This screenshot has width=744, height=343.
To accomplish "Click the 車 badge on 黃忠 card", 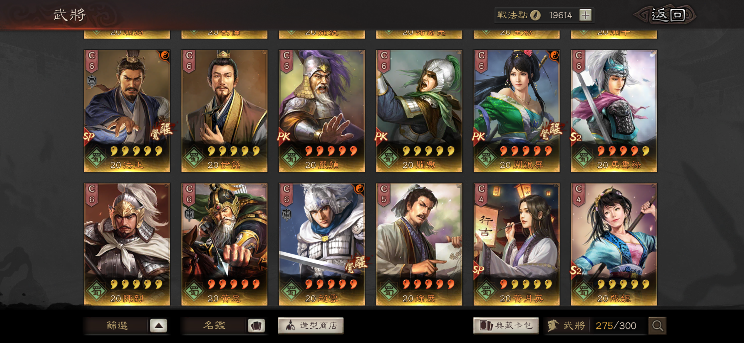I will tap(189, 215).
